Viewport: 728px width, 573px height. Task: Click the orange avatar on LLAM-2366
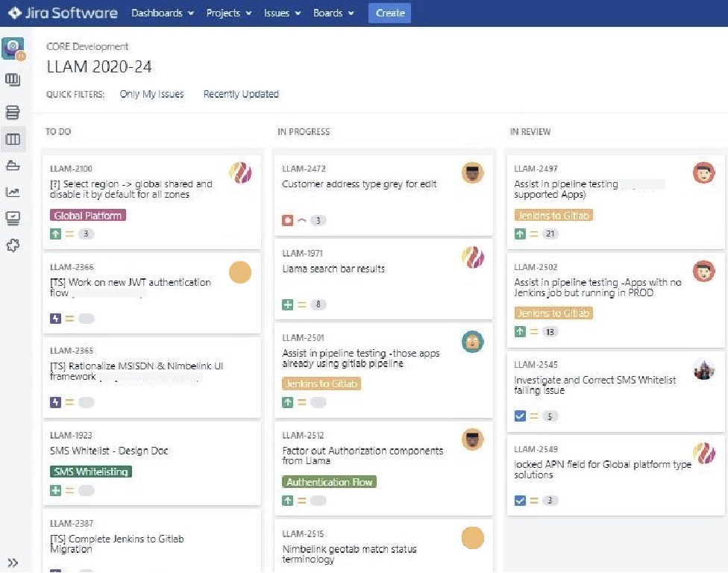[240, 272]
